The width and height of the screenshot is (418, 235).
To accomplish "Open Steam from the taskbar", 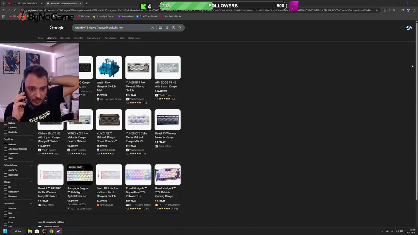I will tap(58, 231).
